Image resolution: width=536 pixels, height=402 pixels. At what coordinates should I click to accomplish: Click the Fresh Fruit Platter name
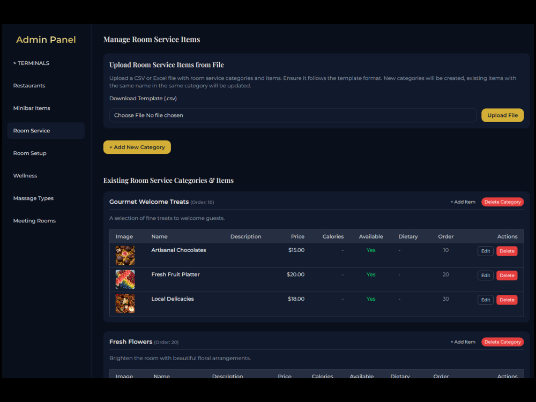(x=175, y=274)
